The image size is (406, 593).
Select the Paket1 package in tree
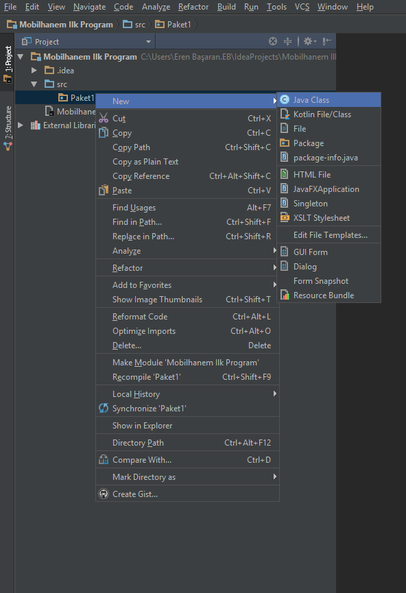(x=76, y=97)
